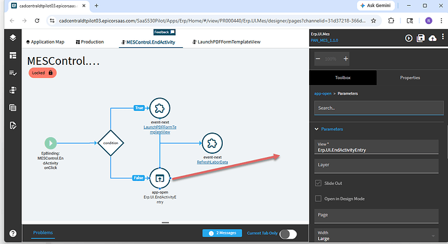Image resolution: width=448 pixels, height=244 pixels.
Task: Toggle the Slide Out checkbox
Action: point(318,183)
